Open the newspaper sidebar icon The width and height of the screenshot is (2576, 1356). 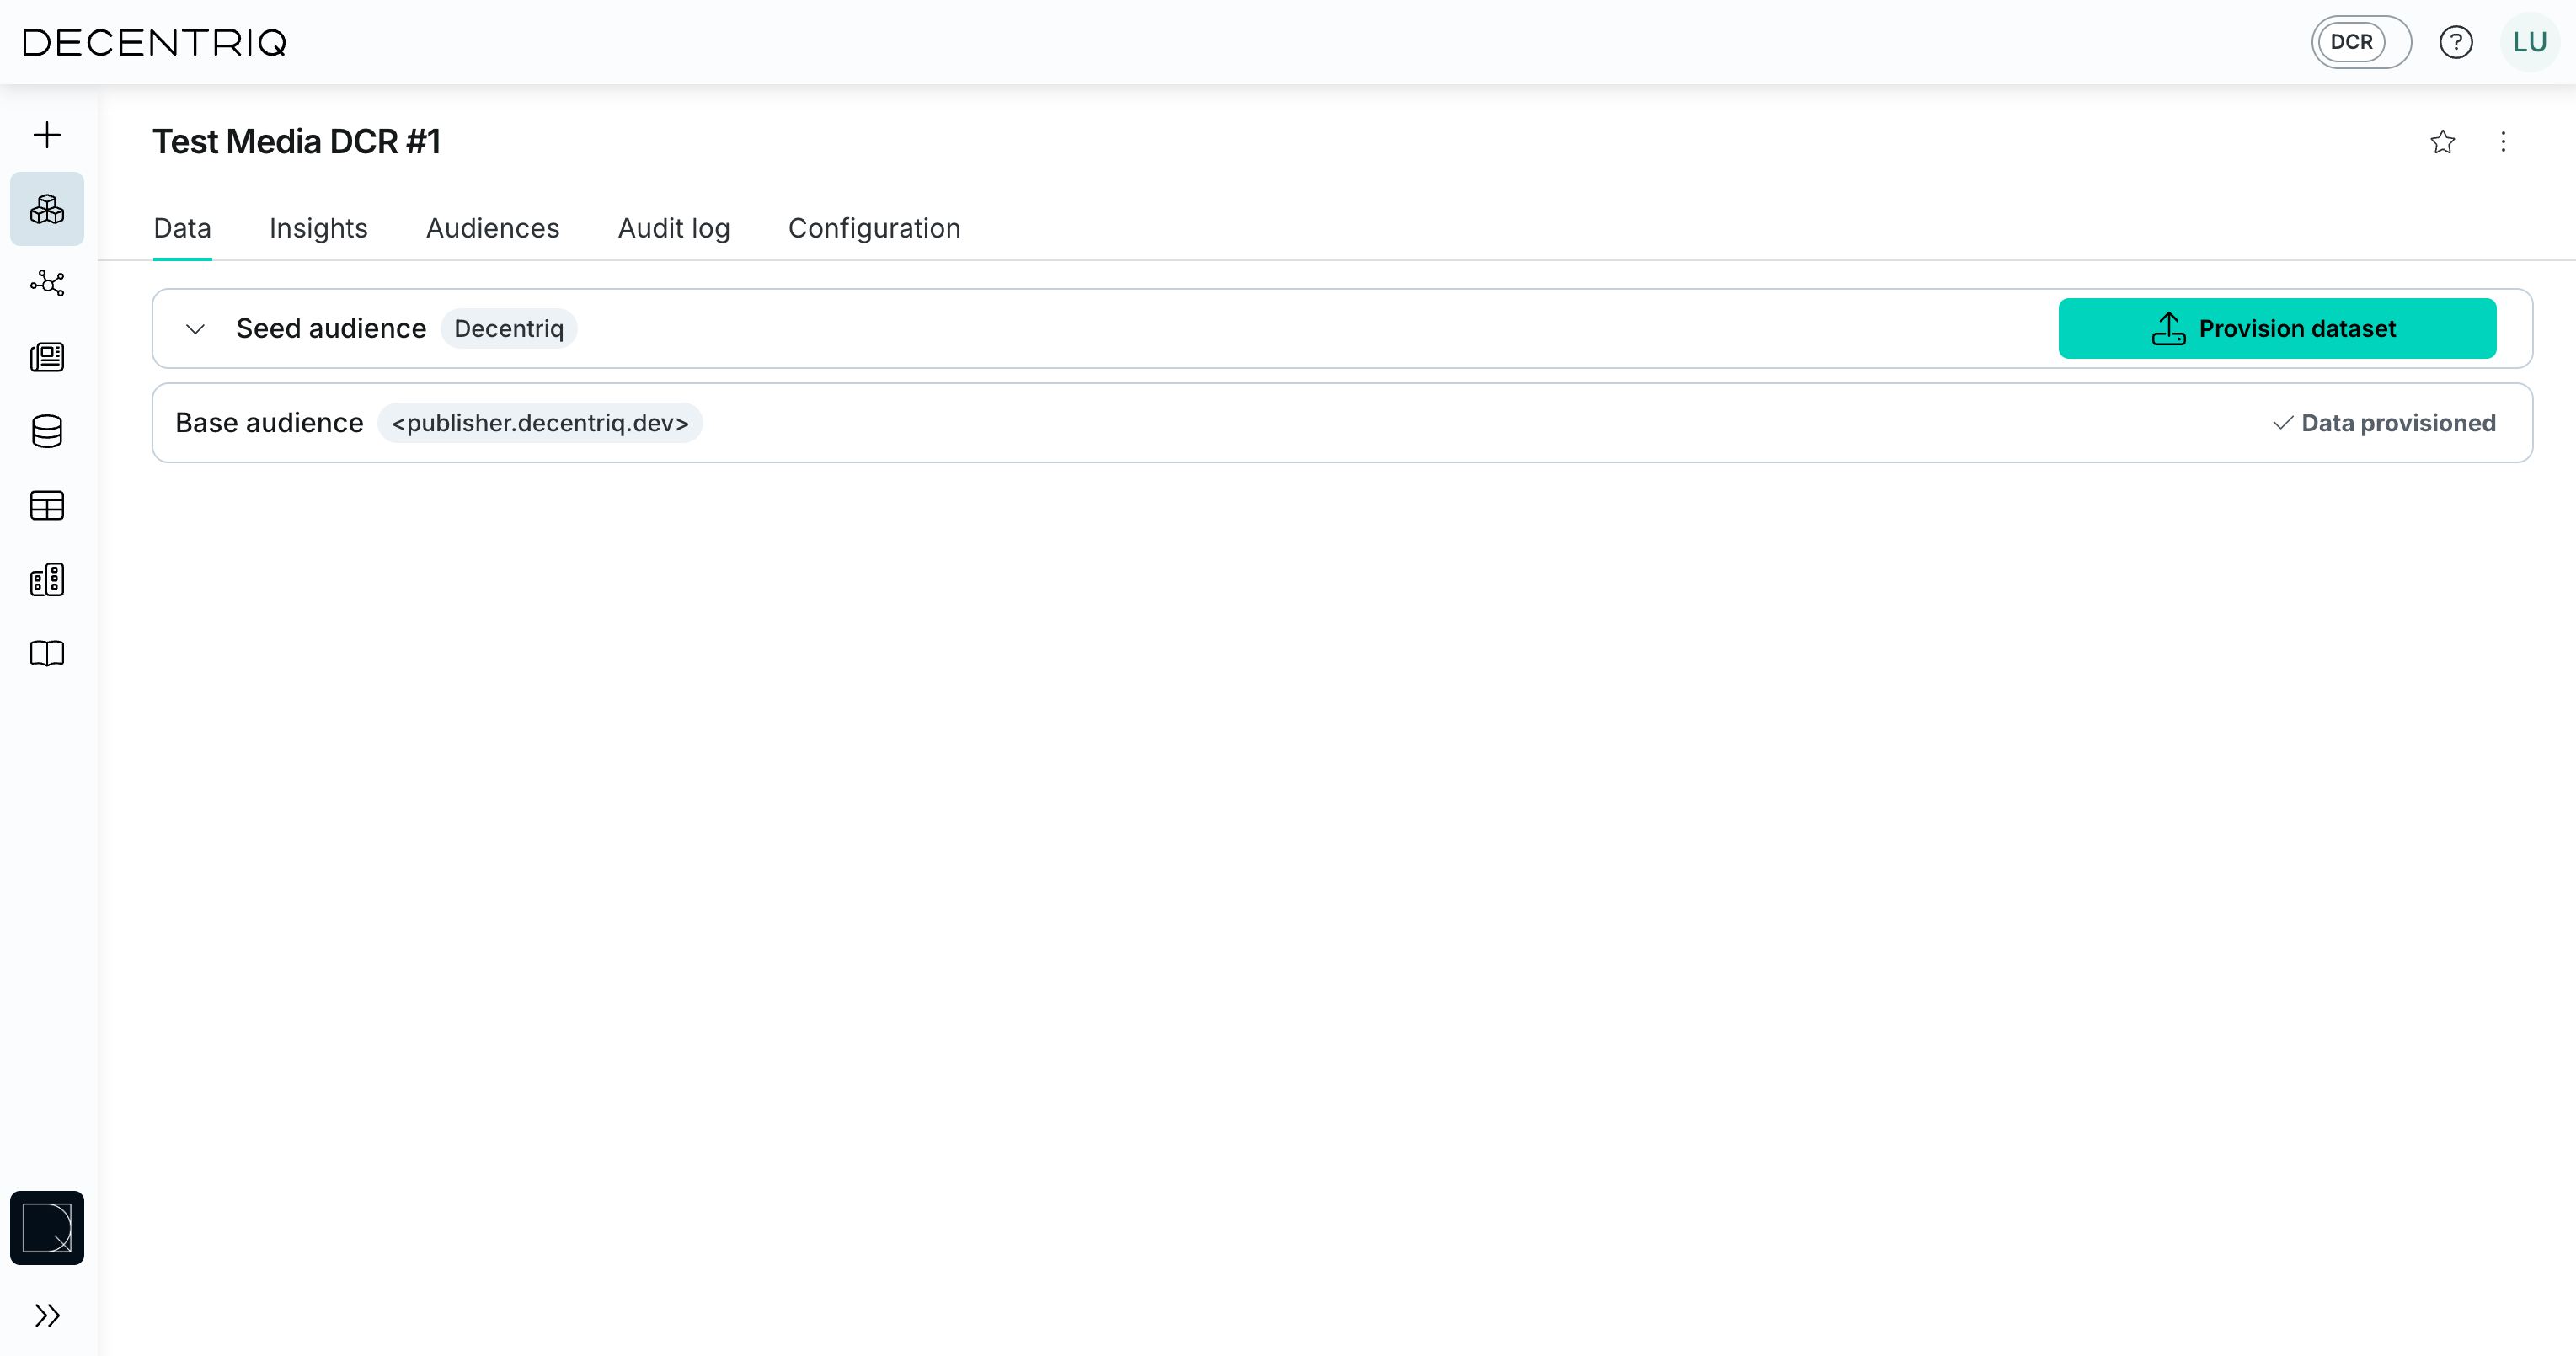click(x=47, y=357)
